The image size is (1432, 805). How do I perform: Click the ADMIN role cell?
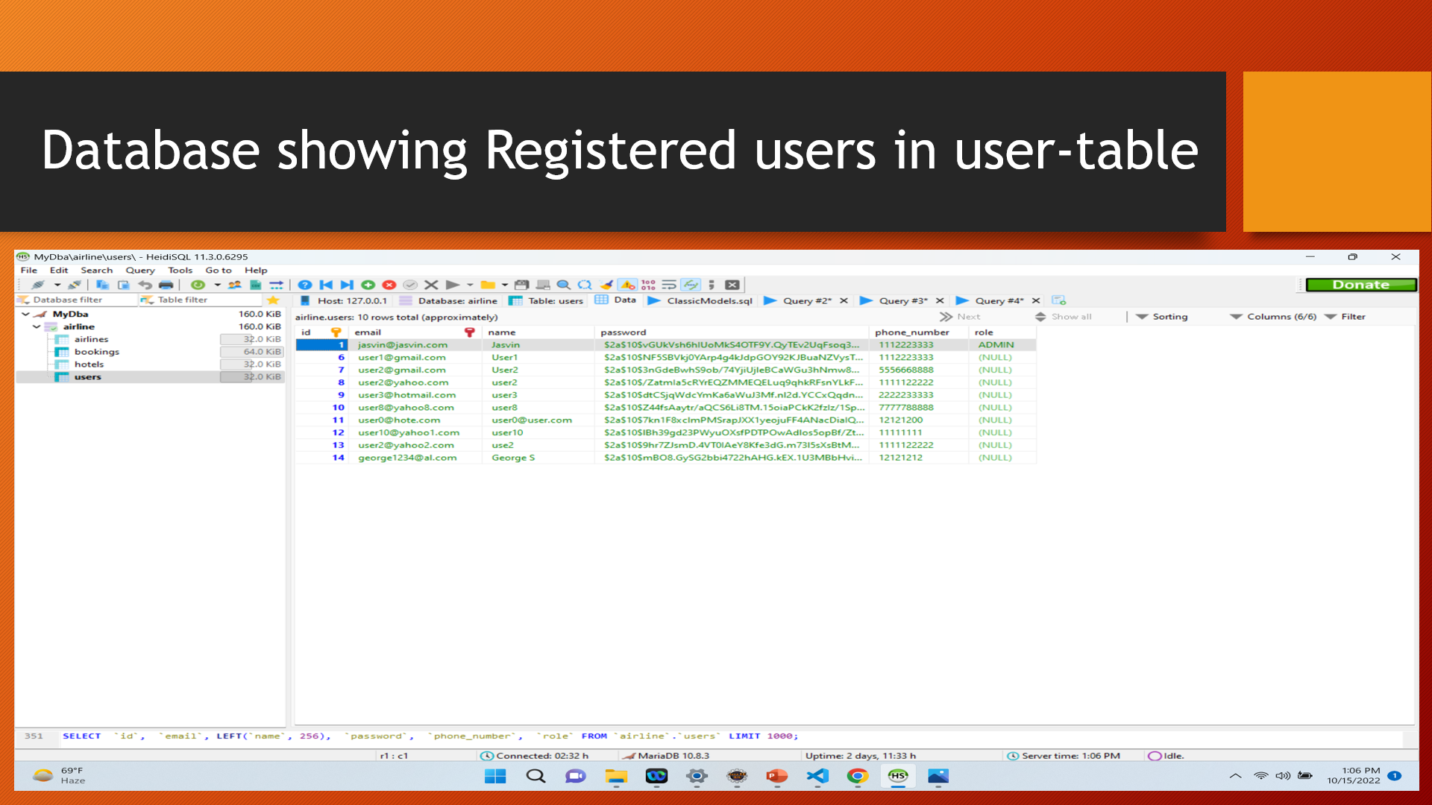(x=1002, y=345)
